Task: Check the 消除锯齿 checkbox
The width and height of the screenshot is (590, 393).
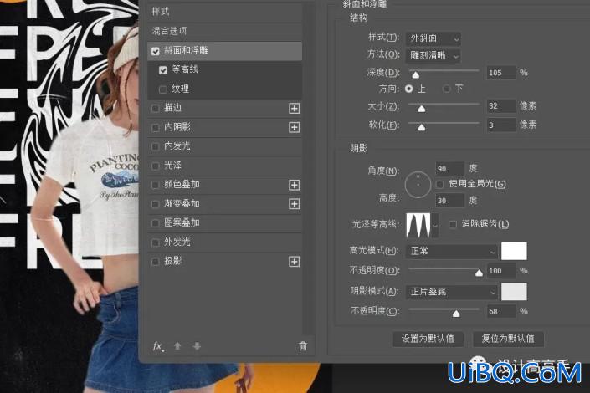Action: point(453,225)
